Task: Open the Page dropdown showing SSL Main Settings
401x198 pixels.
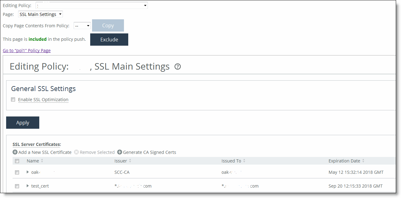Action: [40, 14]
